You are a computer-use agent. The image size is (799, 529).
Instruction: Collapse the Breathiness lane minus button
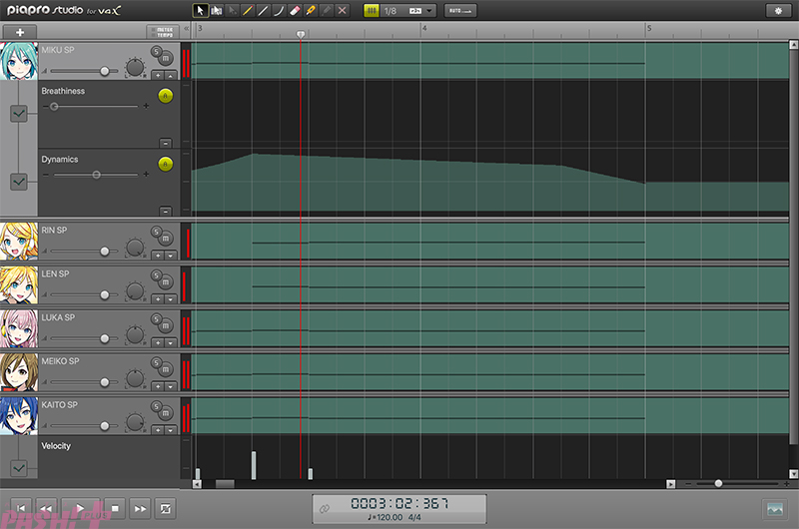tap(165, 143)
